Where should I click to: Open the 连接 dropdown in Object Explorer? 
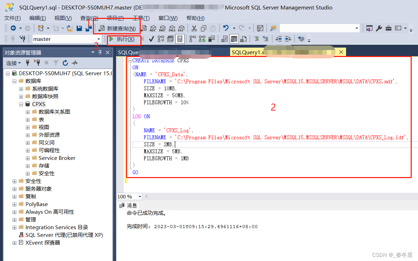point(13,63)
